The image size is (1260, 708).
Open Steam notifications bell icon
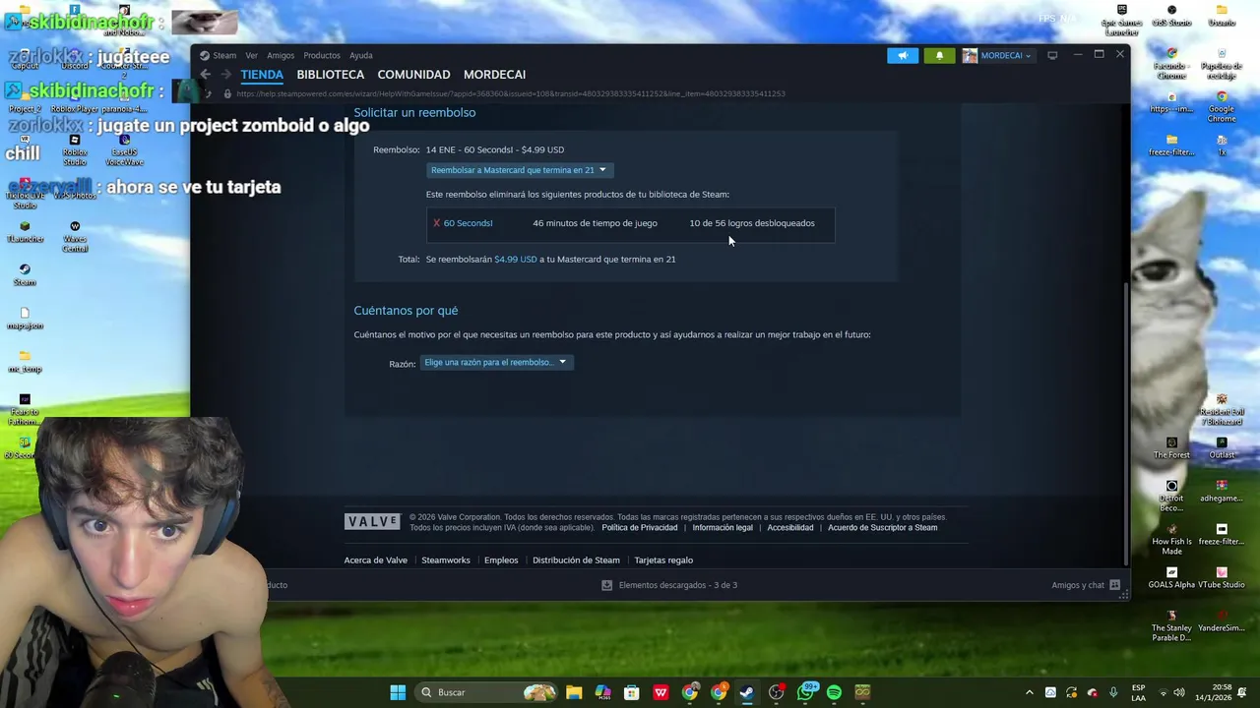(x=939, y=55)
